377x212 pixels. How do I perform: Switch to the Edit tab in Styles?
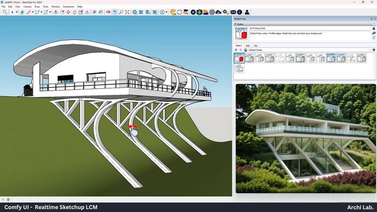click(x=248, y=45)
